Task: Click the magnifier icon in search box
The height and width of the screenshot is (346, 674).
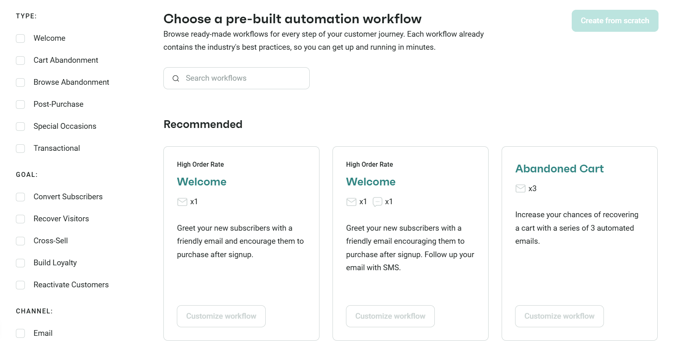Action: tap(176, 78)
